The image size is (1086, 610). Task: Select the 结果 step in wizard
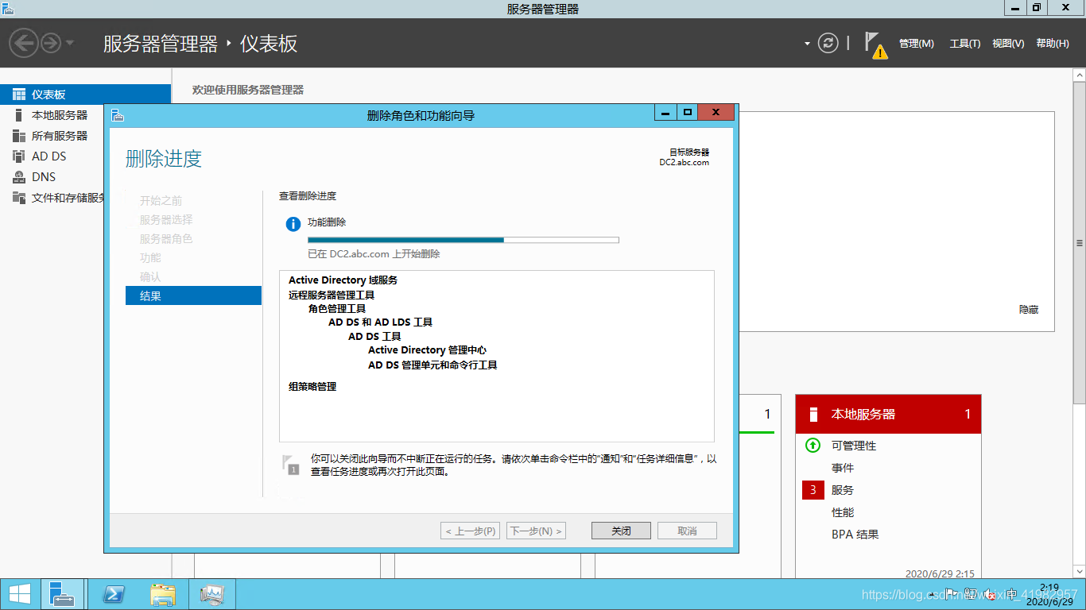(x=193, y=295)
